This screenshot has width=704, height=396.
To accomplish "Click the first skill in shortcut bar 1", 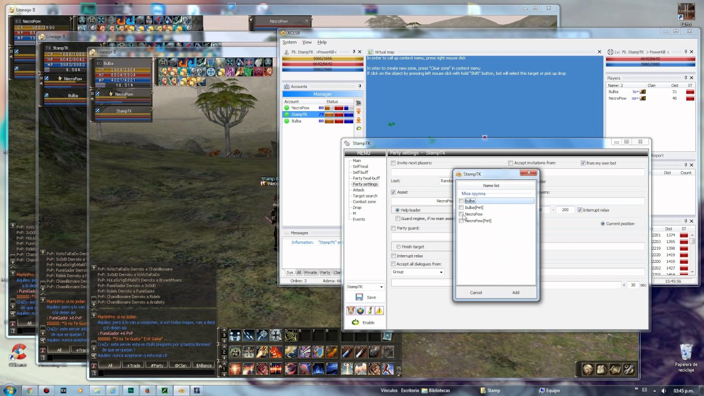I will [x=235, y=368].
